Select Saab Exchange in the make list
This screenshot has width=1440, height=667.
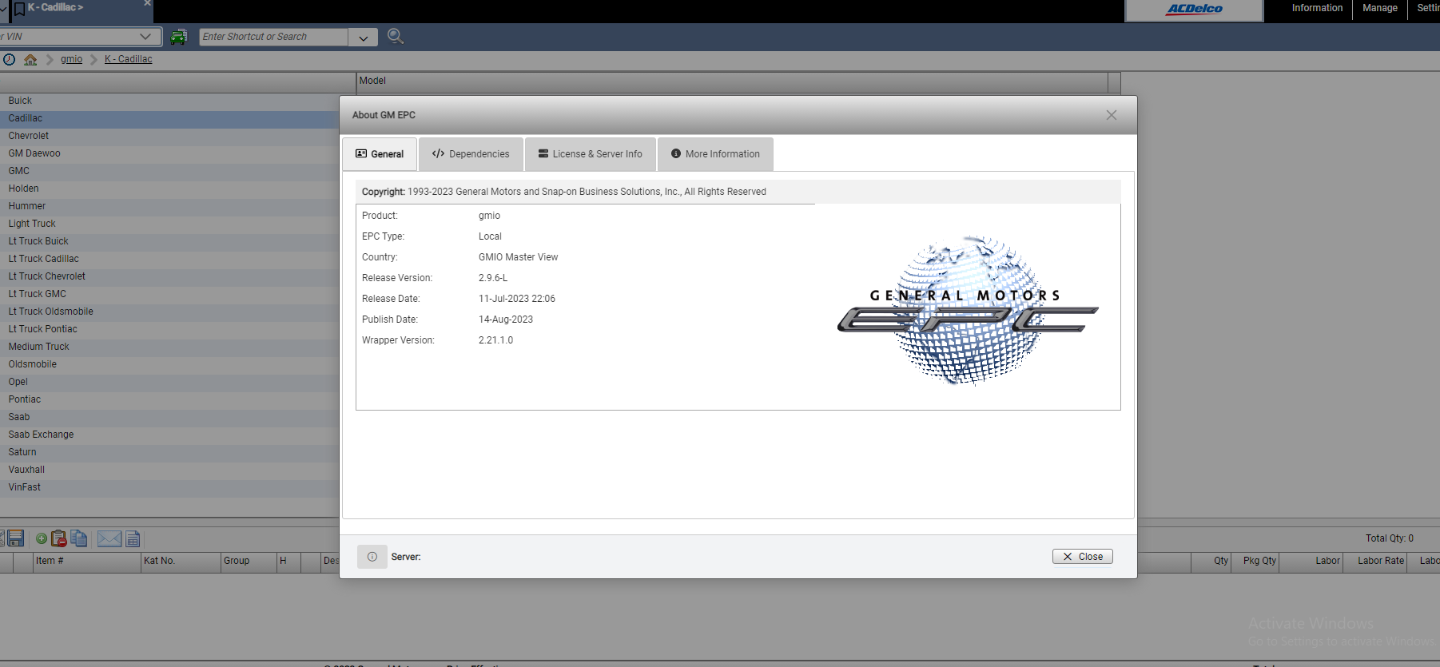pyautogui.click(x=169, y=435)
